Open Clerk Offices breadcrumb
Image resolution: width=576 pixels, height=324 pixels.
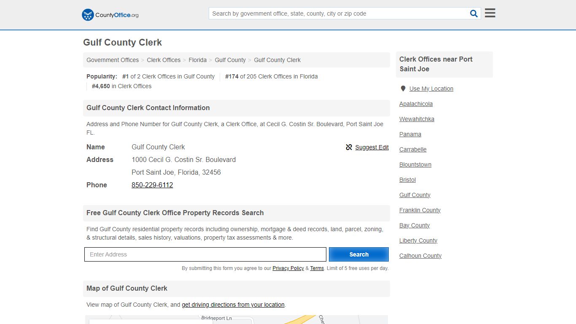[164, 60]
